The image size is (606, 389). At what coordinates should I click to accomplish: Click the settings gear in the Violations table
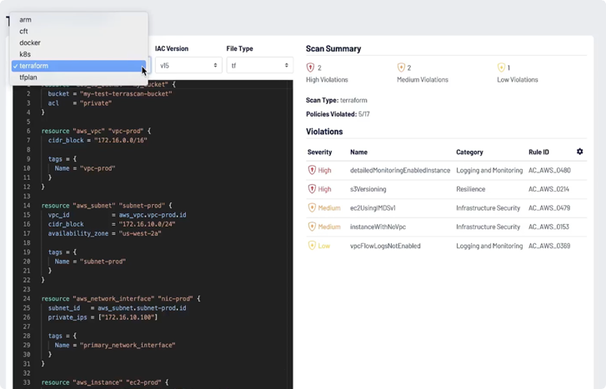coord(579,152)
